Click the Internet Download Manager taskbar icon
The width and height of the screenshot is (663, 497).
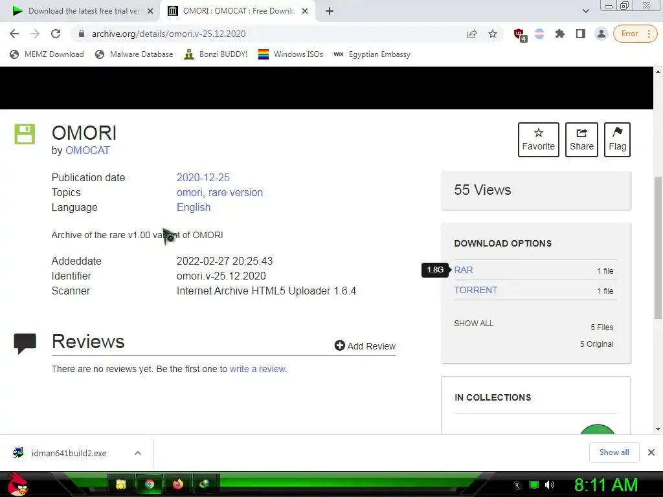[x=205, y=484]
